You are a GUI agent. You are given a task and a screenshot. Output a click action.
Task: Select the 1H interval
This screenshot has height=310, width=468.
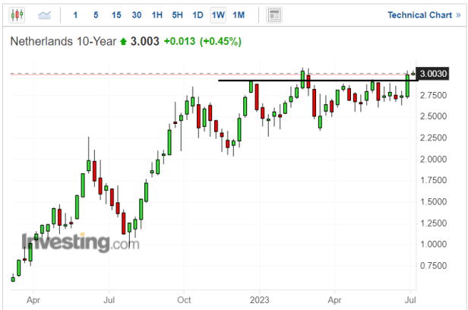157,15
